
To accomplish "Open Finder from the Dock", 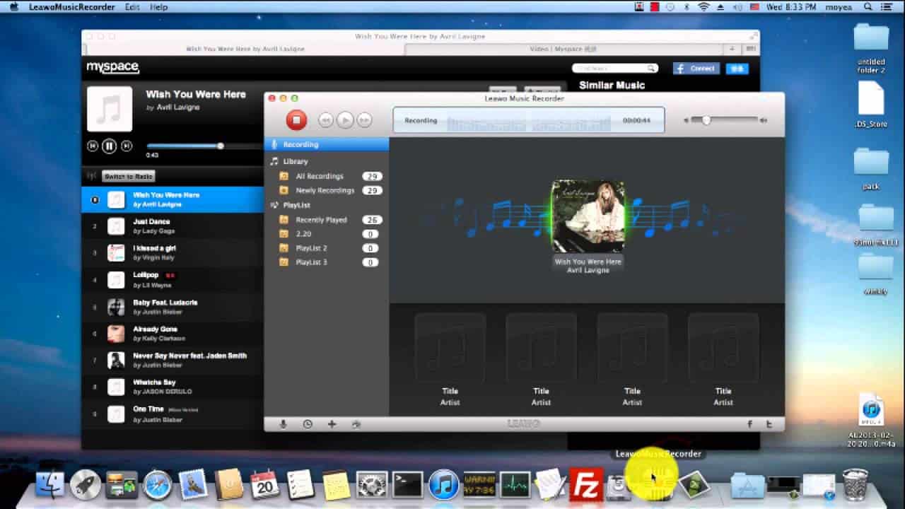I will point(49,485).
